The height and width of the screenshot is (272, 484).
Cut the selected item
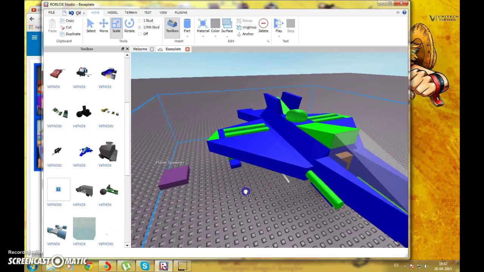pyautogui.click(x=66, y=27)
